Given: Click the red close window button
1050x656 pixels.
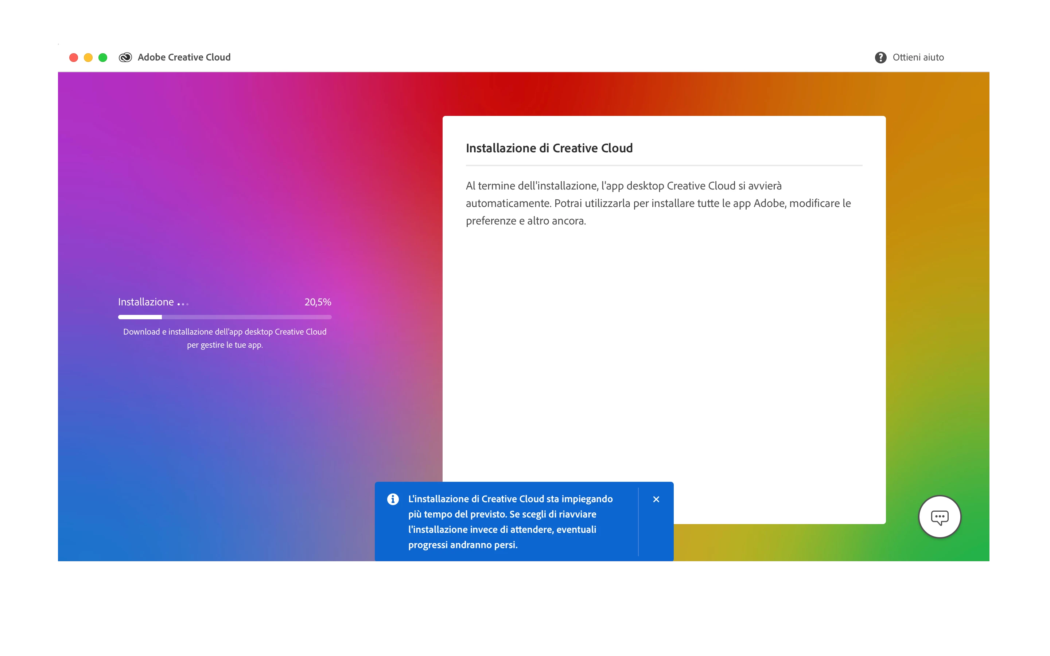Looking at the screenshot, I should tap(74, 57).
